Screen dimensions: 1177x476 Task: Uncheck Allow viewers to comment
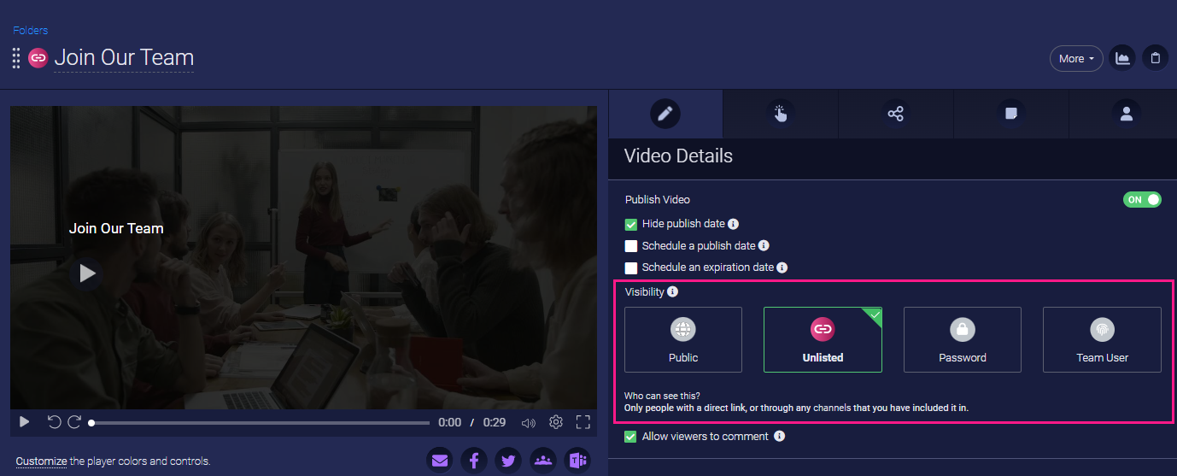tap(631, 437)
